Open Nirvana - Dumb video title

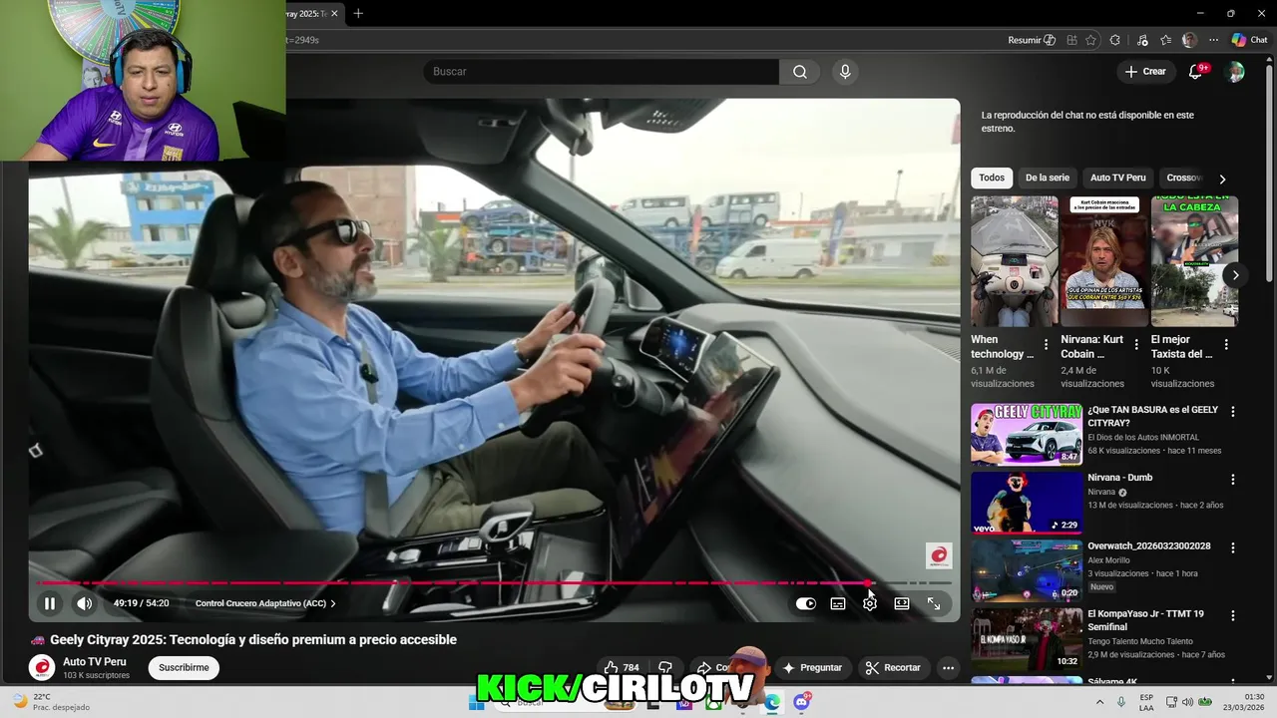point(1119,478)
